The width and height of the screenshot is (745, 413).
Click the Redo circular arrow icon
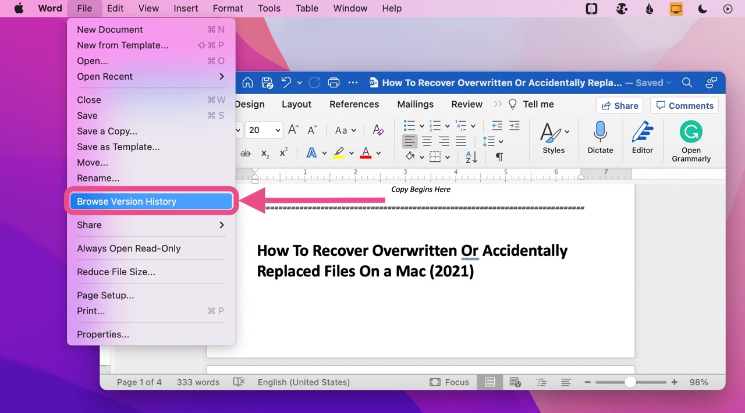[x=314, y=83]
